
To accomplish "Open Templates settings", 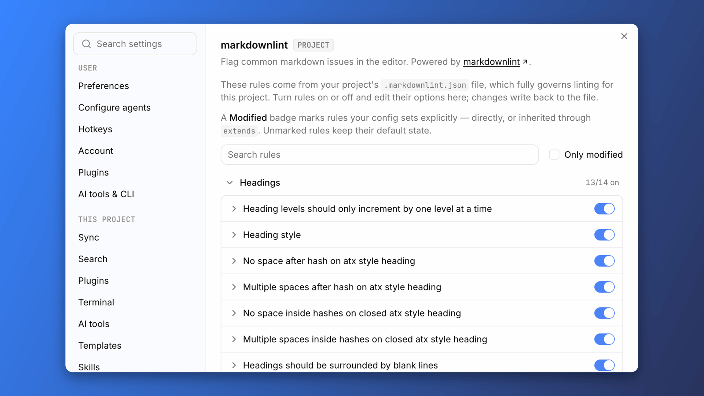I will pyautogui.click(x=100, y=345).
